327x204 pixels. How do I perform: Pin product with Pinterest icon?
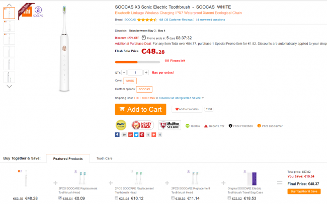(142, 134)
